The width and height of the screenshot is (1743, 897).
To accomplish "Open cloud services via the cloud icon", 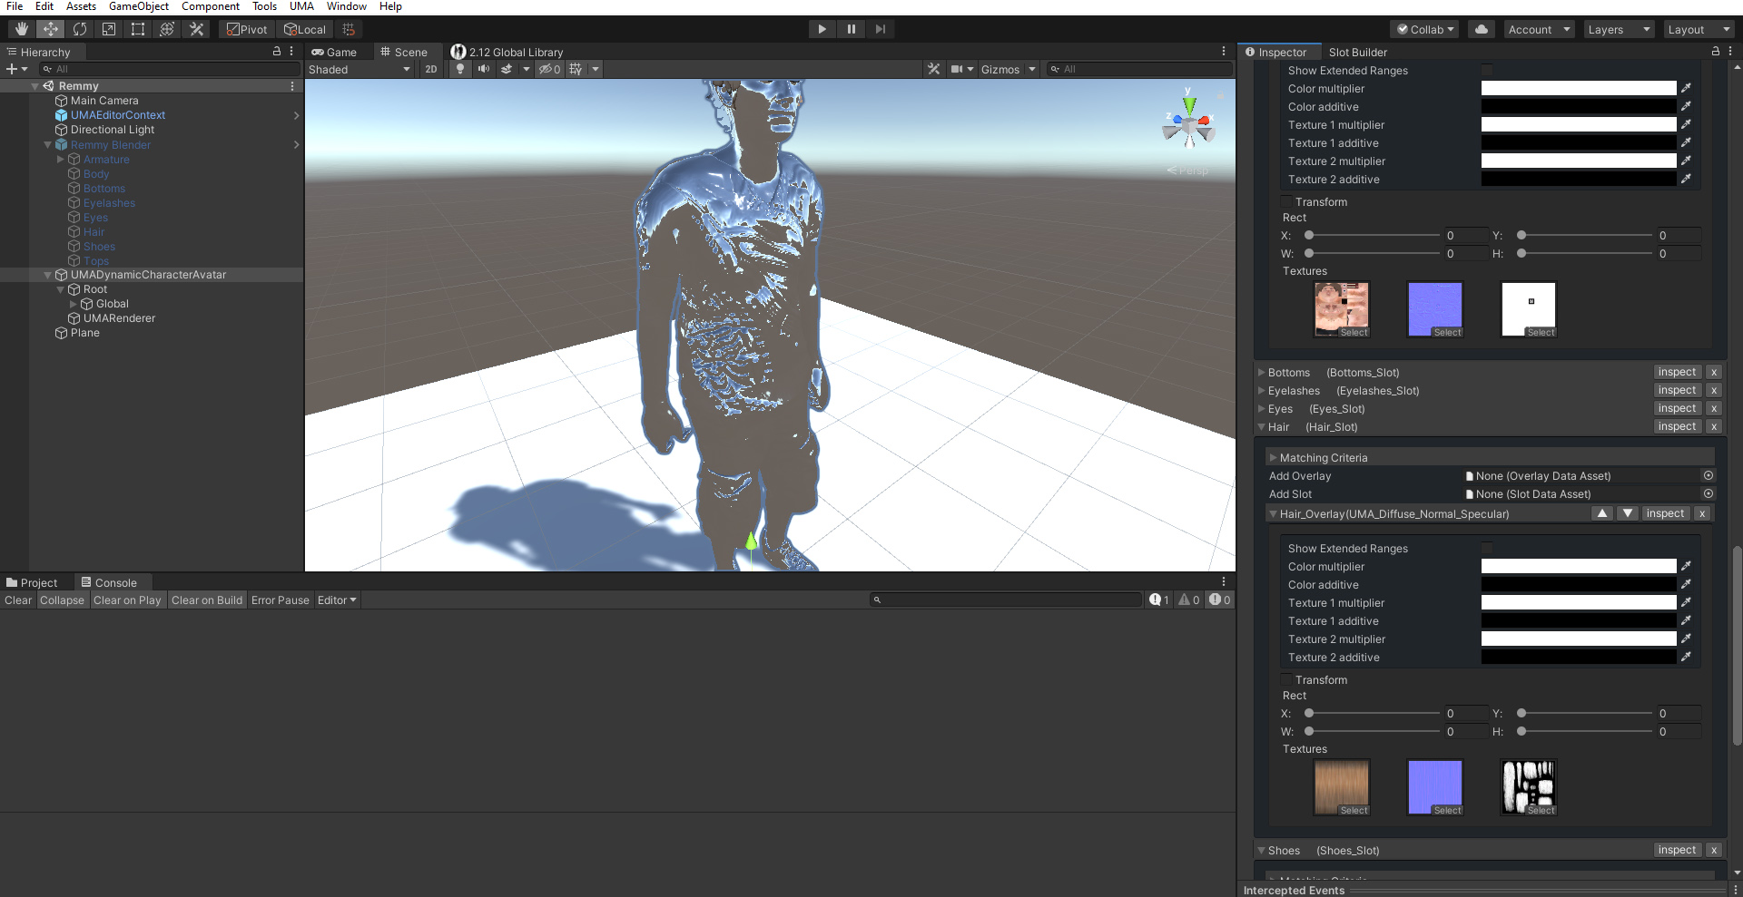I will [1482, 29].
